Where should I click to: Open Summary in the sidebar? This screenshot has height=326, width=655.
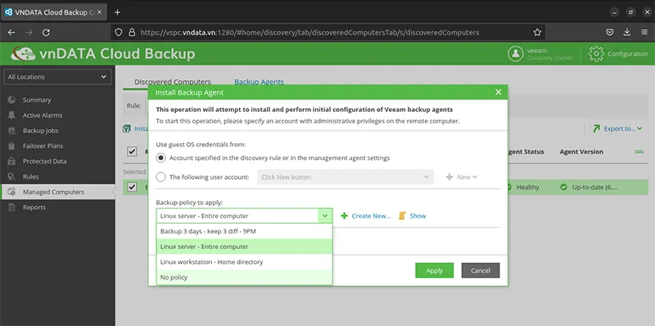pos(37,100)
